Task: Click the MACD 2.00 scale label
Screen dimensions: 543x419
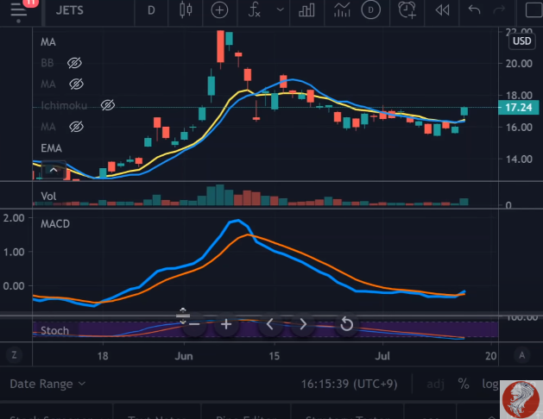Action: pyautogui.click(x=14, y=218)
